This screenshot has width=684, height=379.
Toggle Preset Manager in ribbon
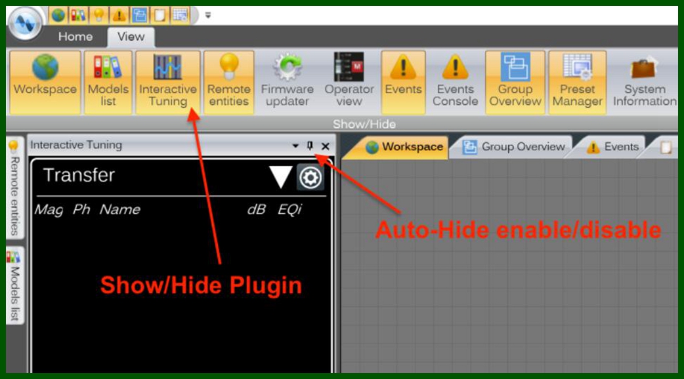(x=577, y=83)
